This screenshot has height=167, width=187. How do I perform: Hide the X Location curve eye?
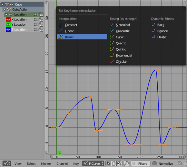(8, 20)
